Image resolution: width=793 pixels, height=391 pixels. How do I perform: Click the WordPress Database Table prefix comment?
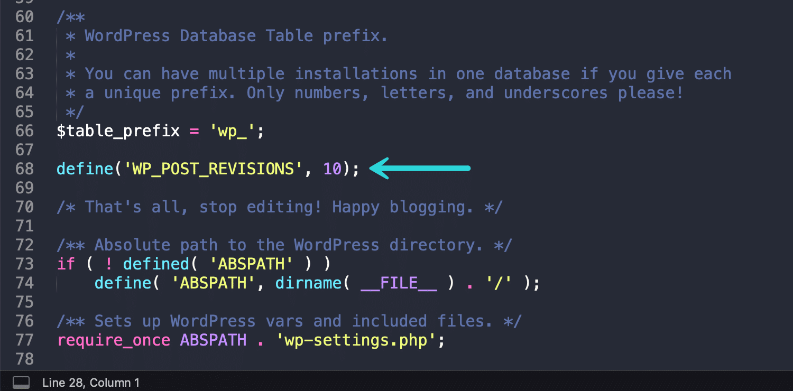pyautogui.click(x=227, y=35)
